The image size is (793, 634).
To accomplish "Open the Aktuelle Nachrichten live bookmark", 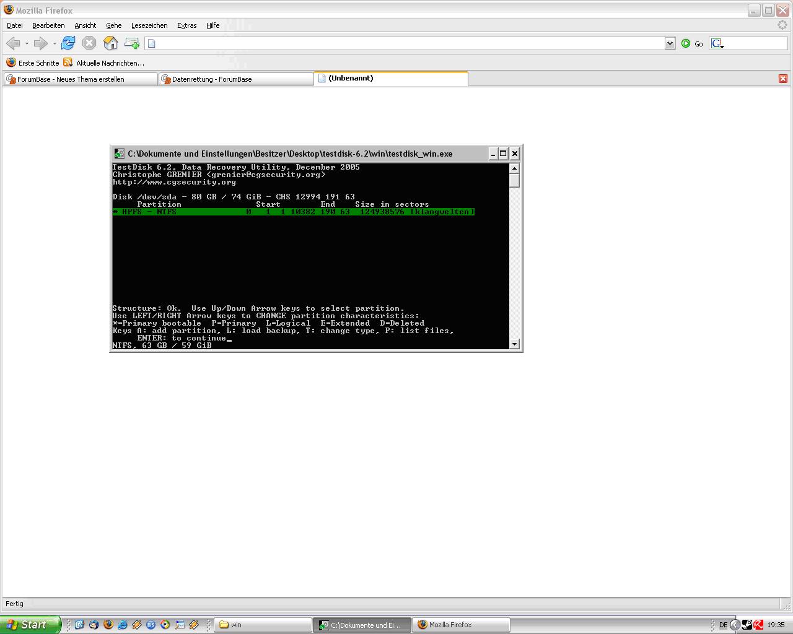I will tap(104, 63).
